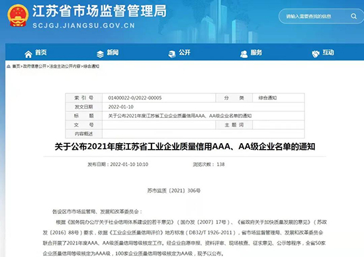Go to 政府信息公开 in breadcrumb

34,66
